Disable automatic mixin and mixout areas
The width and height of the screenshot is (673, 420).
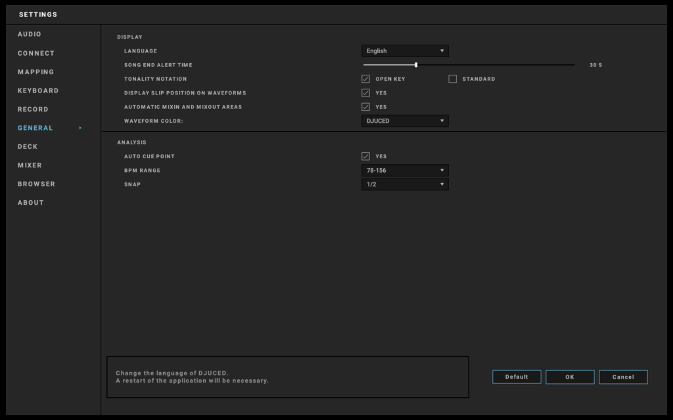tap(366, 107)
